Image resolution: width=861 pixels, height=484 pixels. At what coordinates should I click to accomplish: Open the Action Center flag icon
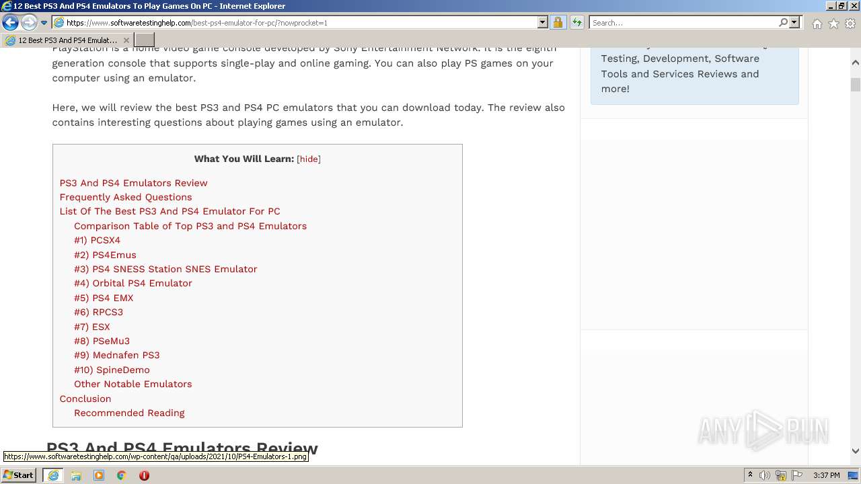click(797, 475)
